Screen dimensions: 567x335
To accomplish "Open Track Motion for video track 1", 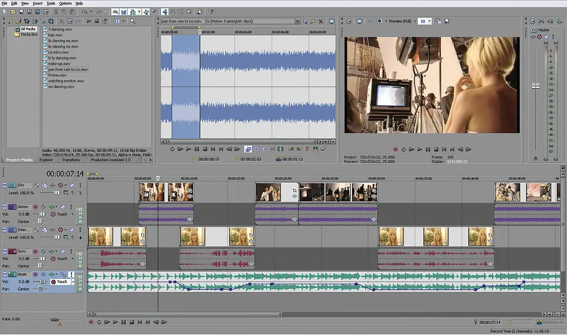I will 44,185.
